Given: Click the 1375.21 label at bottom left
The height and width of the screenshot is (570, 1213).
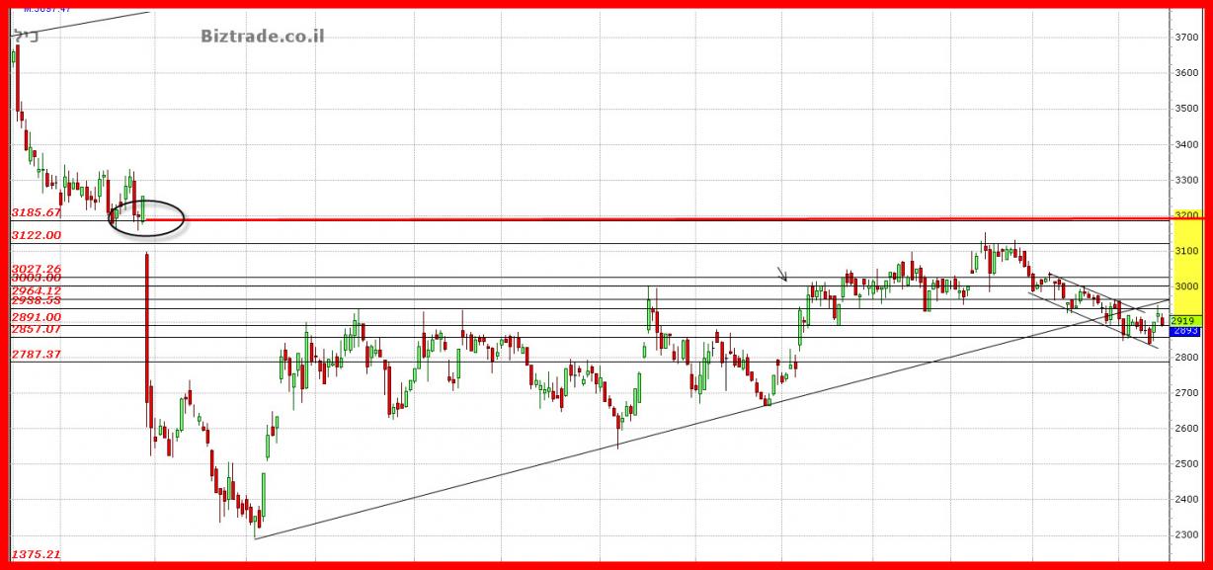Looking at the screenshot, I should 37,555.
